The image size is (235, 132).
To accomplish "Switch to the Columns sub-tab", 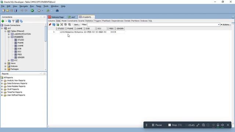I will point(51,21).
